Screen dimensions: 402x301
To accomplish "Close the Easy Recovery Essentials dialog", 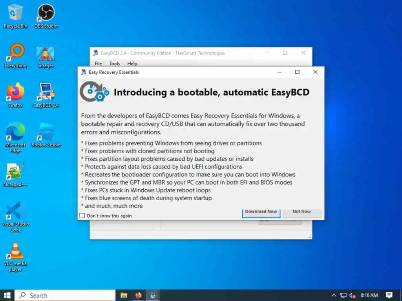I will click(315, 72).
